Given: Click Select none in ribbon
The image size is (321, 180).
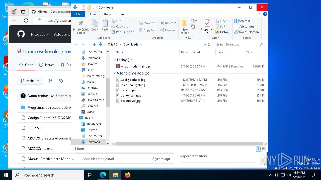Looking at the screenshot, I should (x=244, y=26).
